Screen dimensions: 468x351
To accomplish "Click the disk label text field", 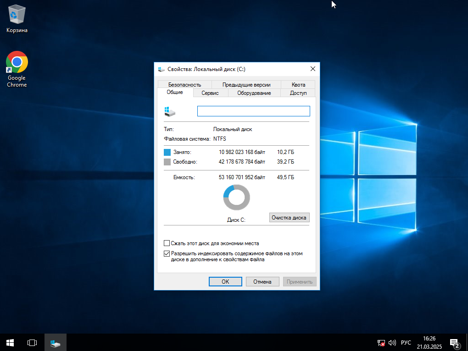I will coord(253,111).
